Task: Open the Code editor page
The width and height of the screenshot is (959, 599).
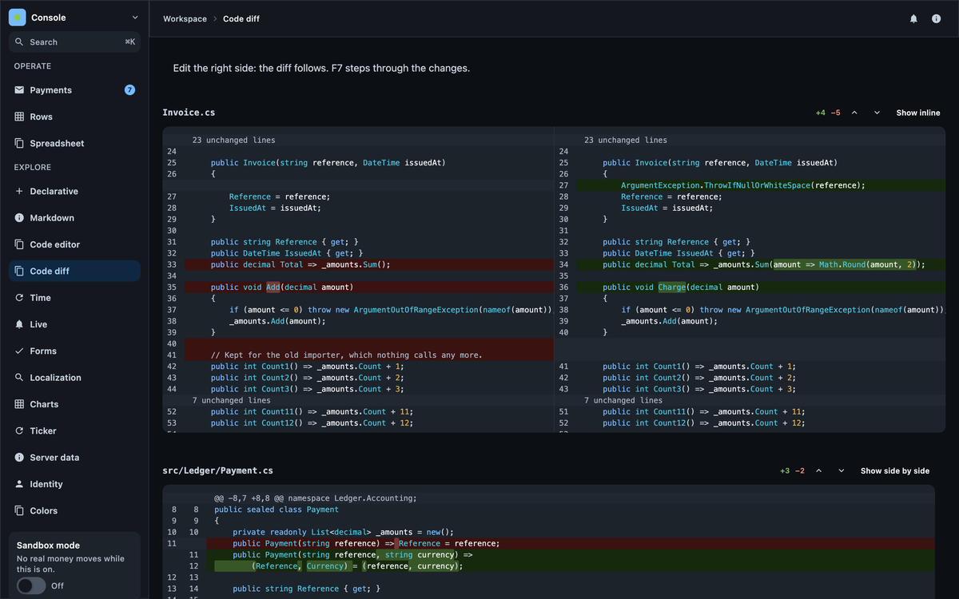Action: 74,244
